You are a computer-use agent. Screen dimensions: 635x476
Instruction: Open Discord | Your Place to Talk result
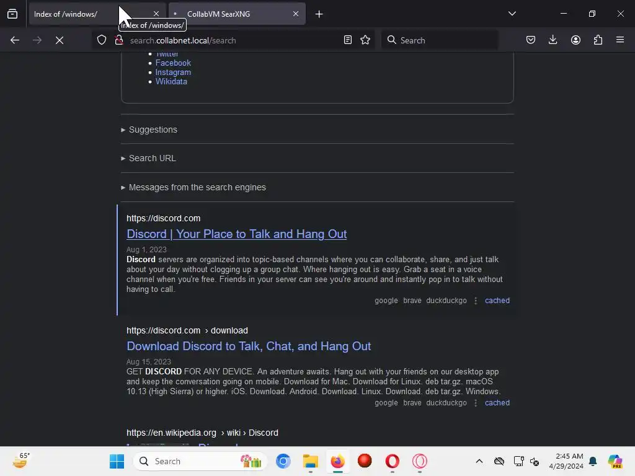point(236,234)
